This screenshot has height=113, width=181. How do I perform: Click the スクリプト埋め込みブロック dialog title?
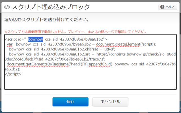[51, 7]
